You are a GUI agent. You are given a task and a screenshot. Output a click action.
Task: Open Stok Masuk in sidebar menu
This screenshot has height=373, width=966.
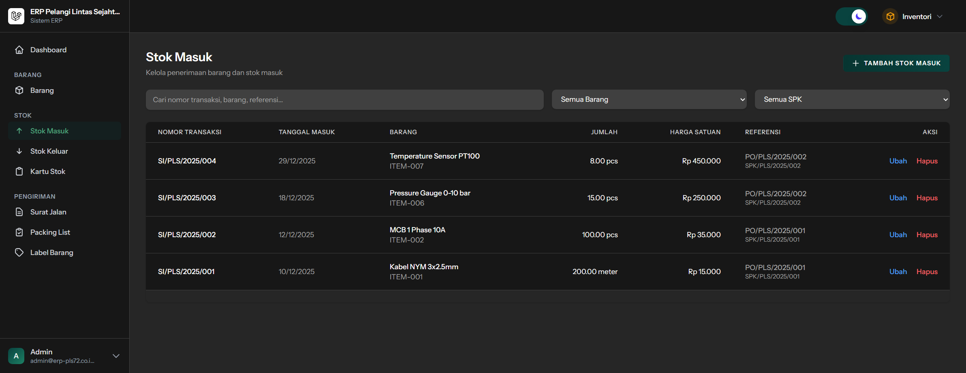pos(49,131)
